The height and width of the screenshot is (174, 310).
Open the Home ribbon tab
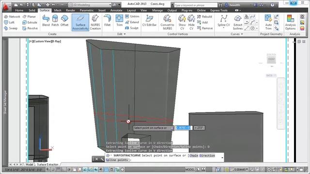point(19,10)
